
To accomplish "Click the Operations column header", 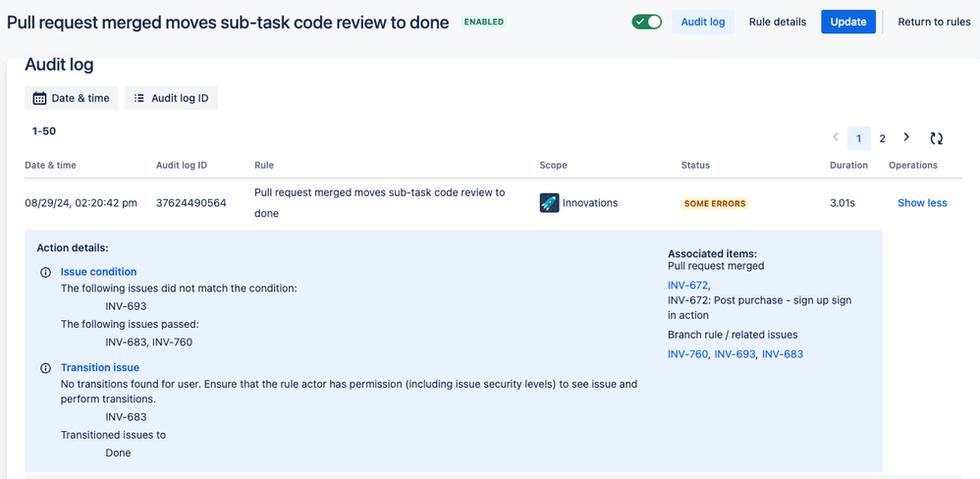I will [x=913, y=166].
